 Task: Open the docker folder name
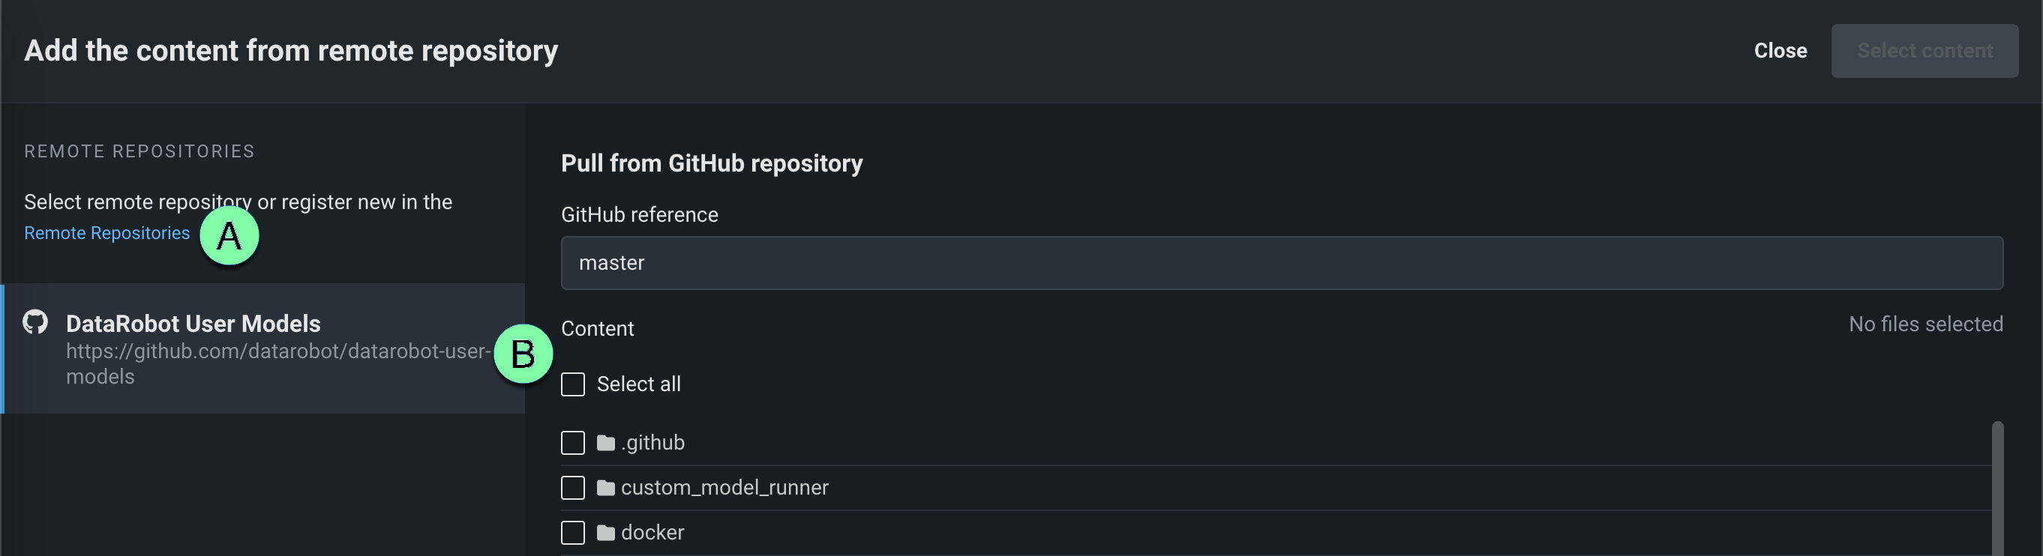652,533
